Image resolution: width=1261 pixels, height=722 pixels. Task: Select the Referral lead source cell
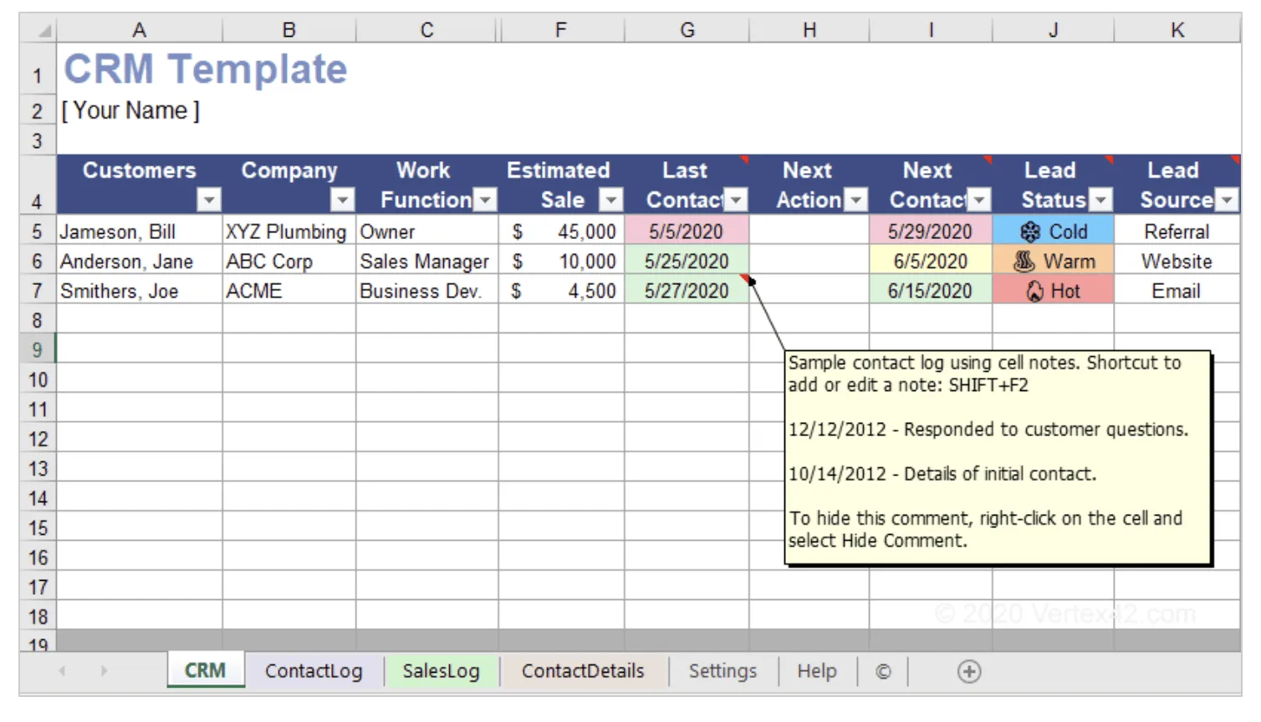[1177, 231]
